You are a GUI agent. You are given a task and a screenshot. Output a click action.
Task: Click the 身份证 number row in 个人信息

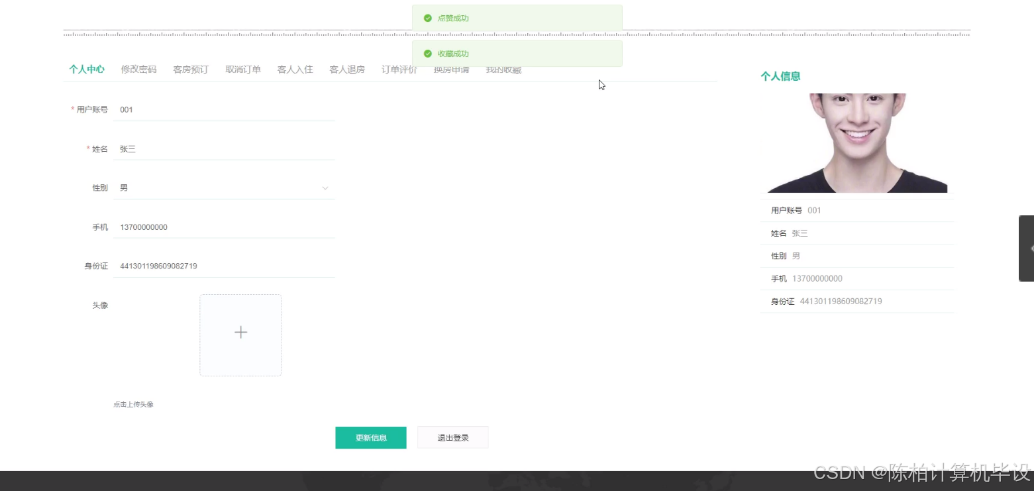tap(857, 301)
